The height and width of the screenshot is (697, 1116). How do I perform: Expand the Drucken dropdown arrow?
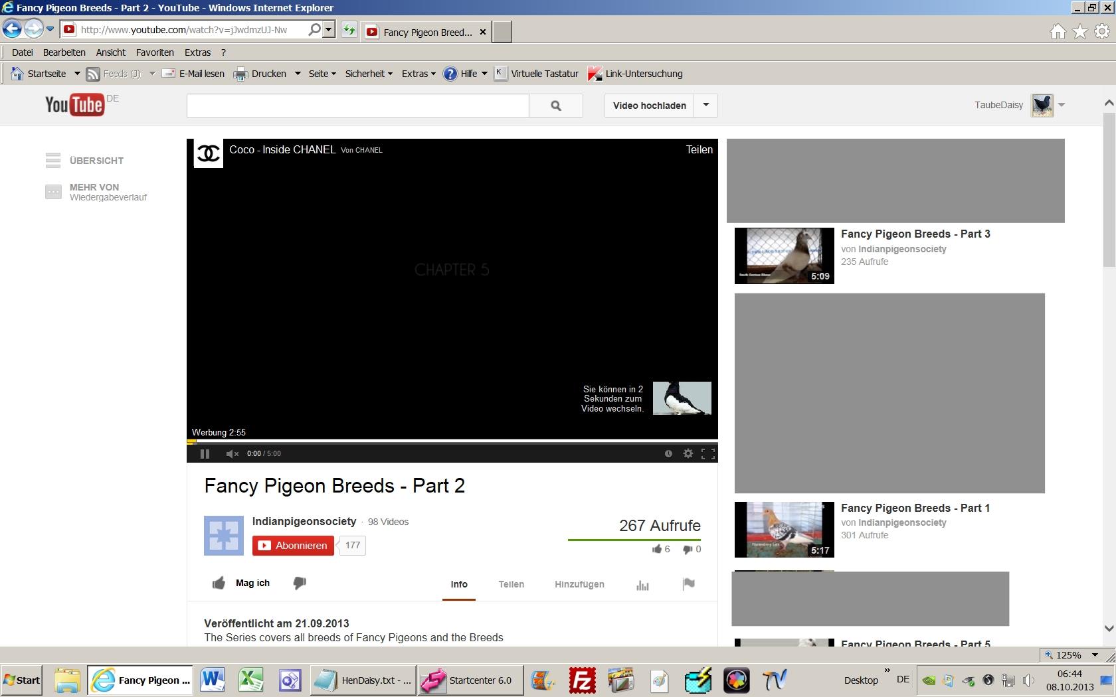(298, 74)
